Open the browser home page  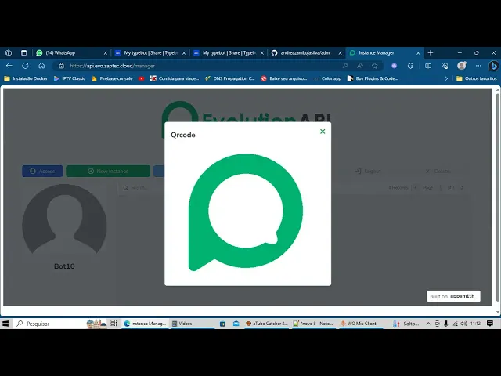coord(41,66)
